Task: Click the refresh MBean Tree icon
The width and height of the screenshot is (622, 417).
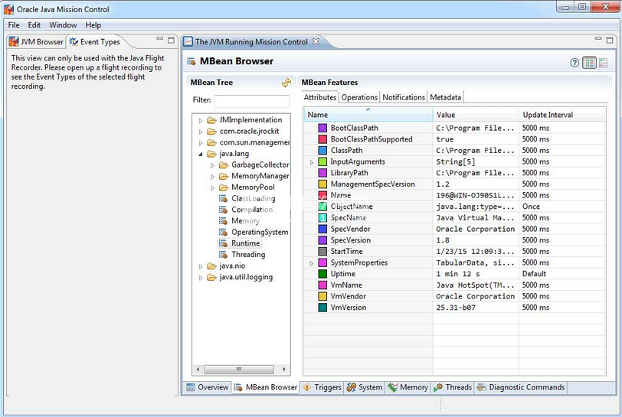Action: pyautogui.click(x=286, y=83)
